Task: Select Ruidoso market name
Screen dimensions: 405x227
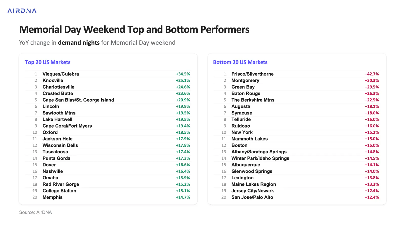Action: (241, 126)
